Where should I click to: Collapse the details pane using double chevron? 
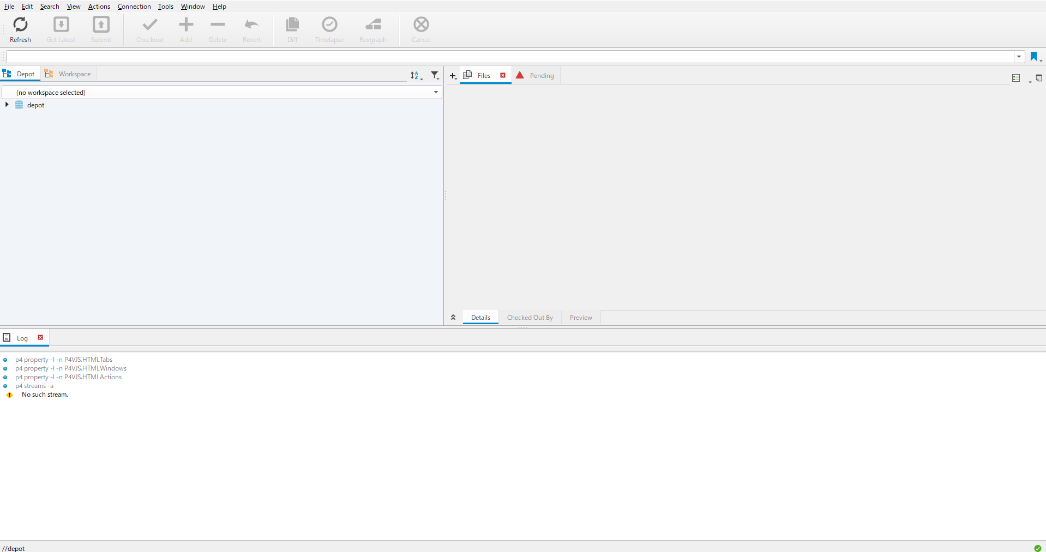point(453,317)
